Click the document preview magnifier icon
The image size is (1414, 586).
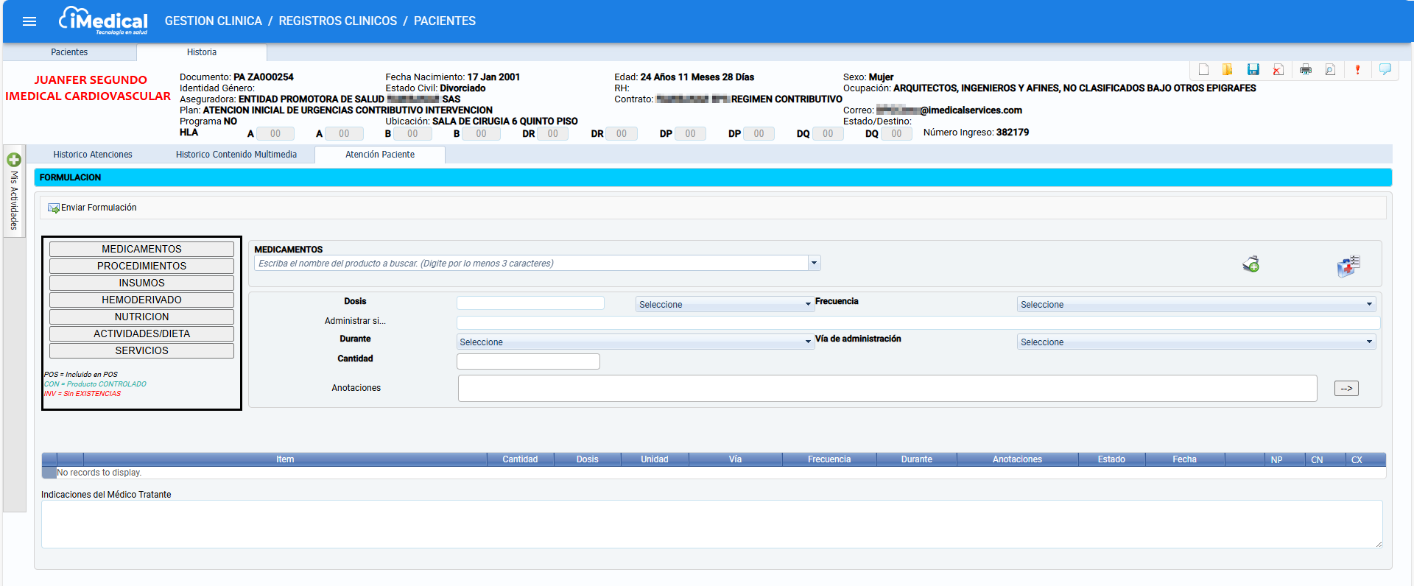pos(1330,69)
